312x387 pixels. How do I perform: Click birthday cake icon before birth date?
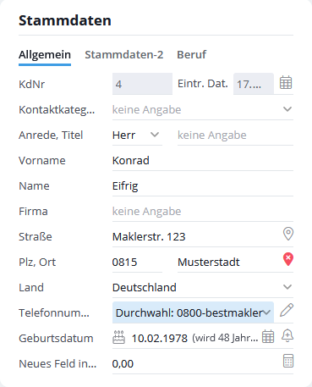point(118,337)
